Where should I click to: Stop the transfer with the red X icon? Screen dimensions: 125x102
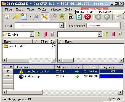tap(87, 17)
